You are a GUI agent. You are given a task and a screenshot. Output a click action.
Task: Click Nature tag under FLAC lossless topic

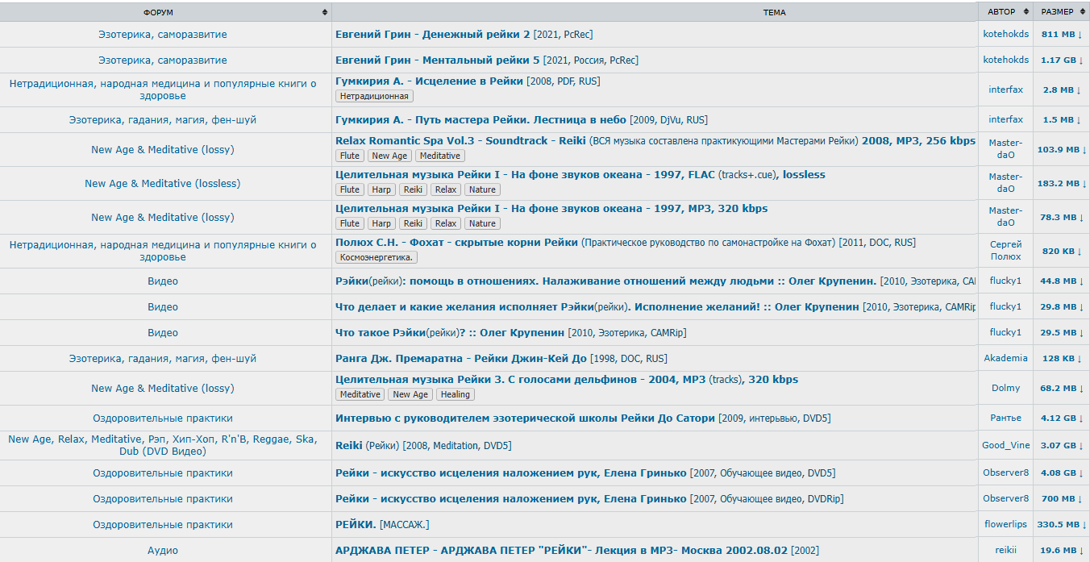[x=482, y=189]
